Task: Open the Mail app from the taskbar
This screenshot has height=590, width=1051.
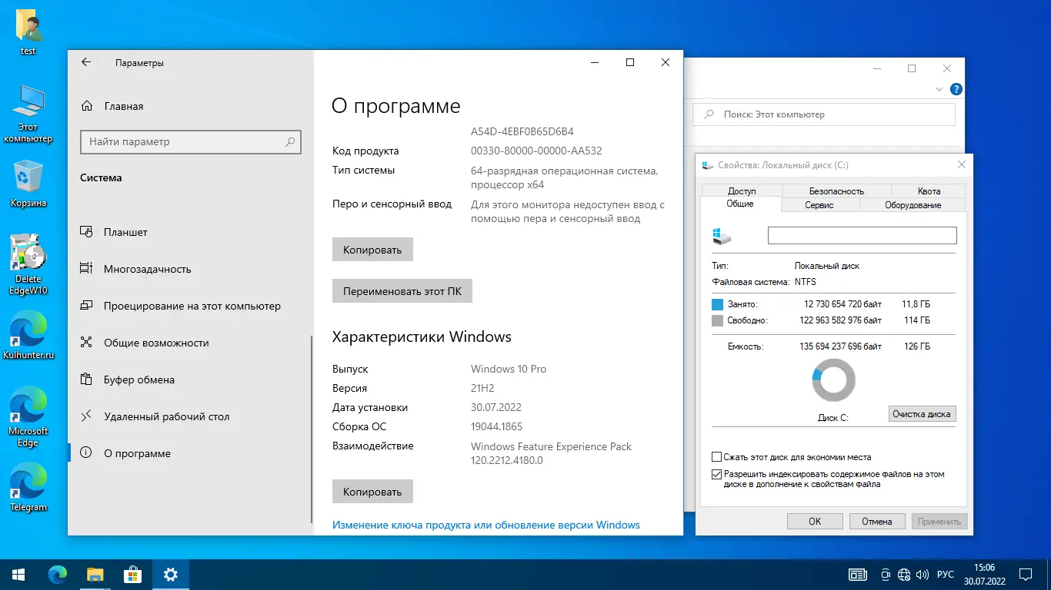Action: click(x=132, y=574)
